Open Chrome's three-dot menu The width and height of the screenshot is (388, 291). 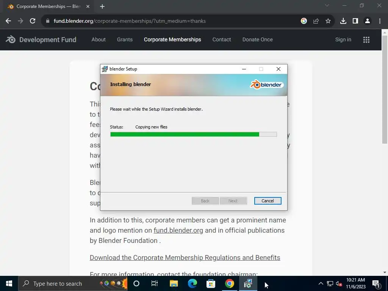[x=380, y=21]
